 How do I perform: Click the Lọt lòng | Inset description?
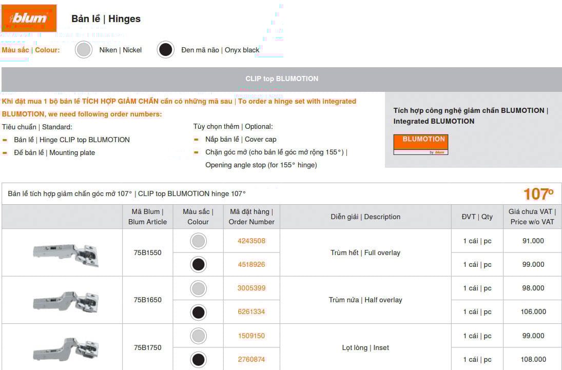[365, 348]
